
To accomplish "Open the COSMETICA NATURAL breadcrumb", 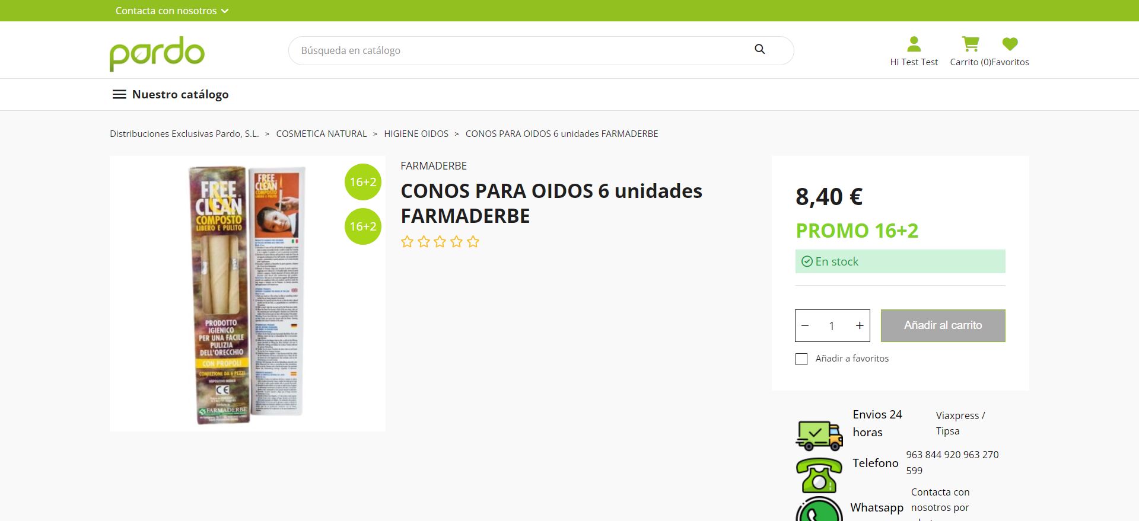I will 322,134.
